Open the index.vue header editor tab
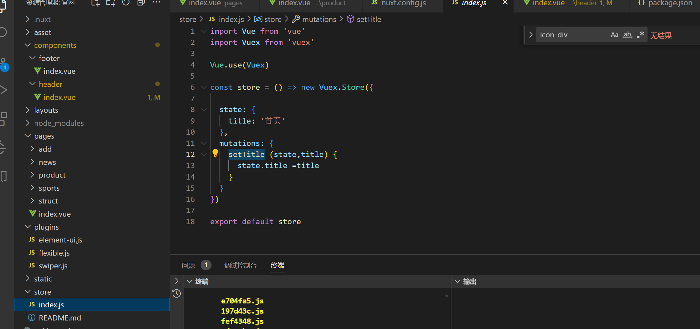 [x=571, y=3]
